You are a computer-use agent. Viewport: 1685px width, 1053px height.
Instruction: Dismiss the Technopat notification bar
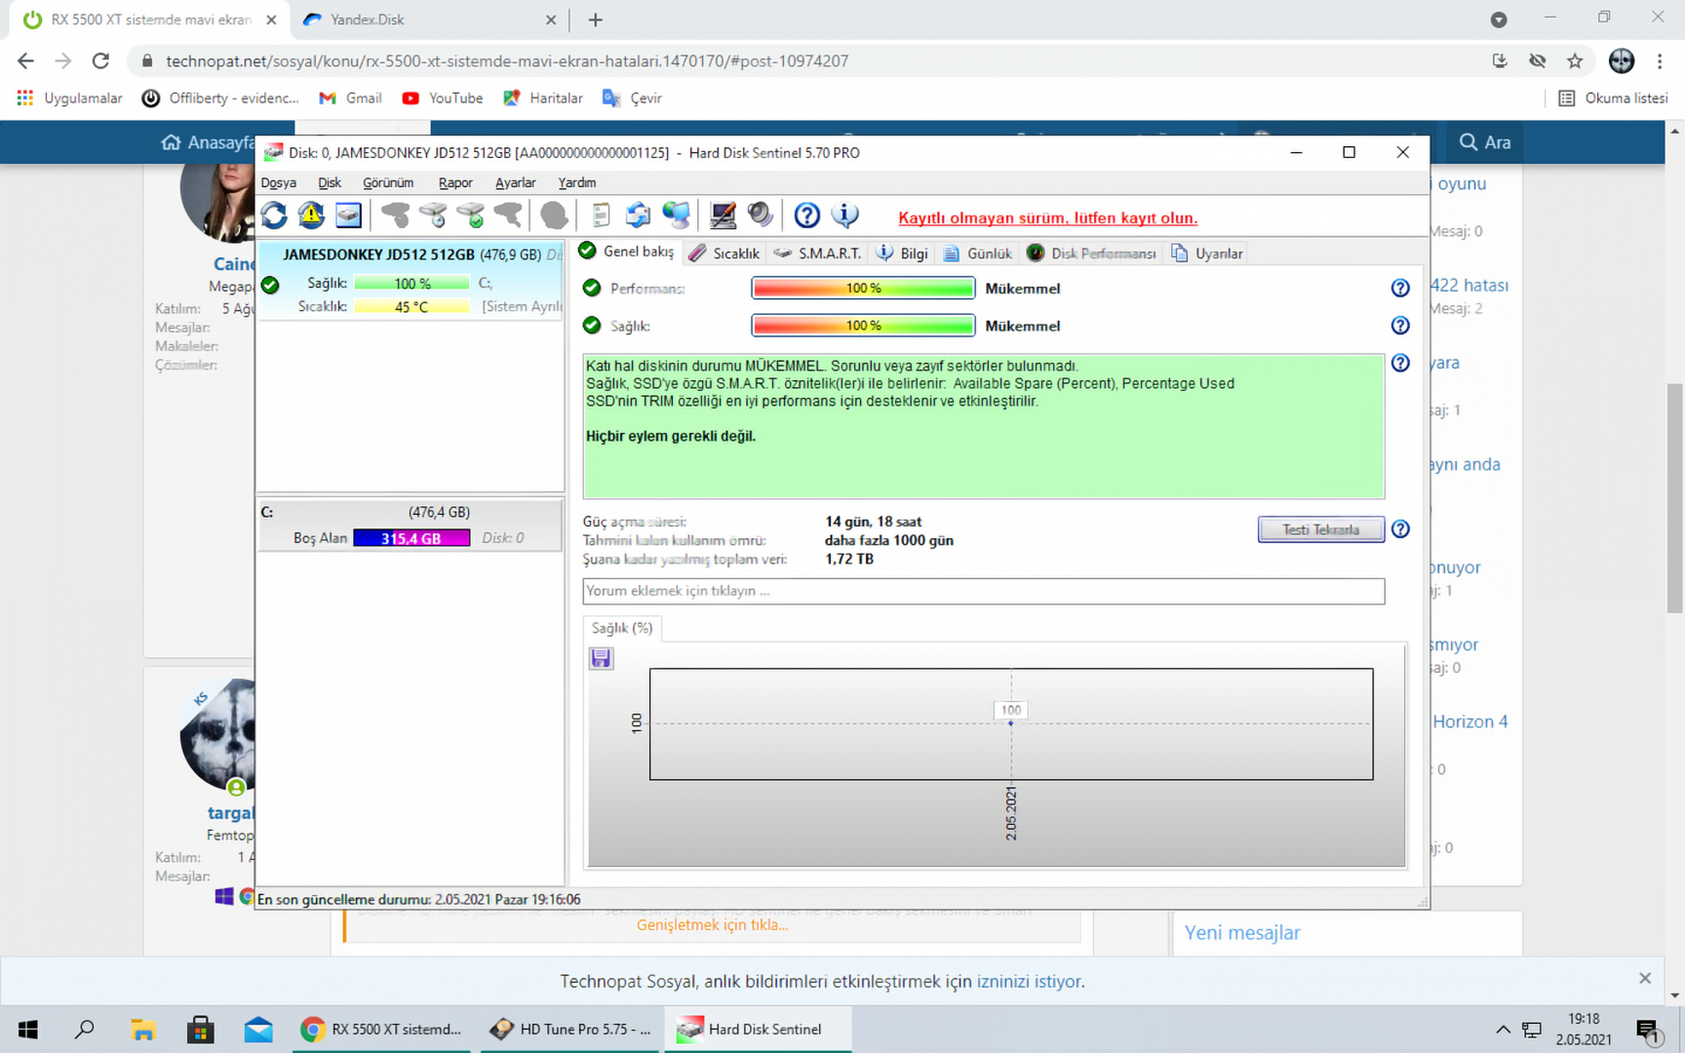pos(1645,979)
